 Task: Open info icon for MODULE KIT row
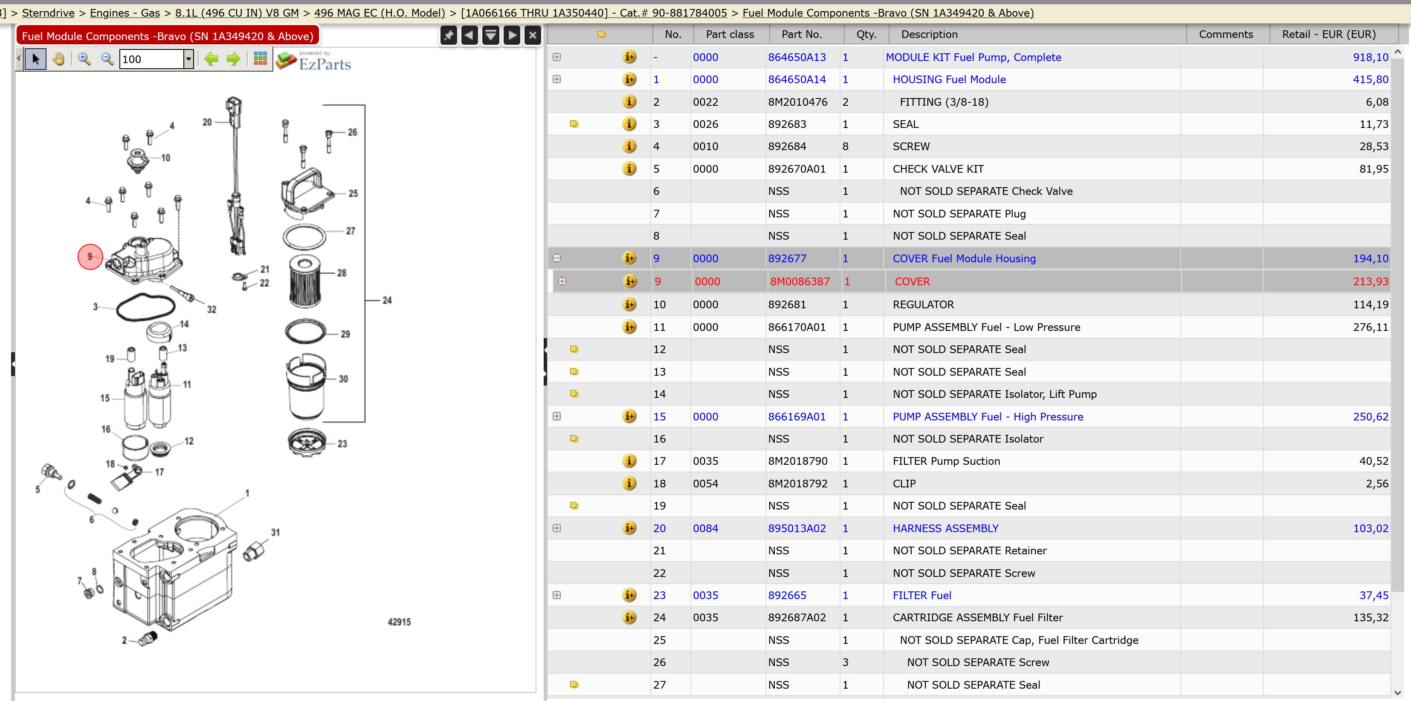[629, 56]
